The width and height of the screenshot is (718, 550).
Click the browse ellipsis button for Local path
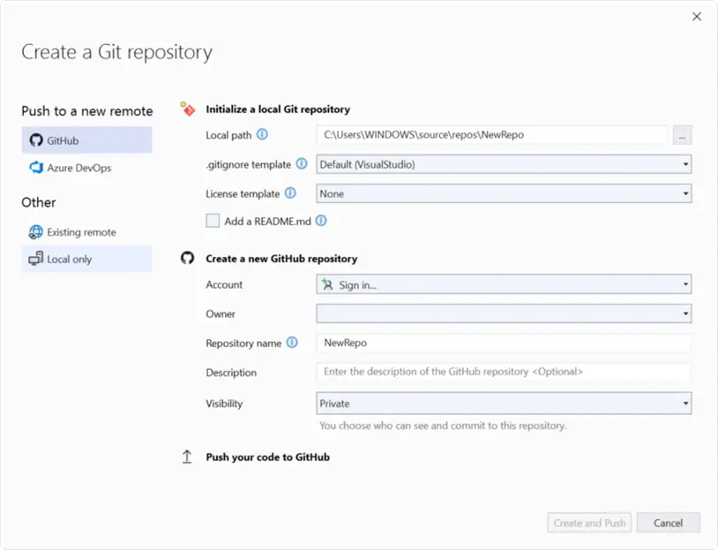(x=682, y=135)
